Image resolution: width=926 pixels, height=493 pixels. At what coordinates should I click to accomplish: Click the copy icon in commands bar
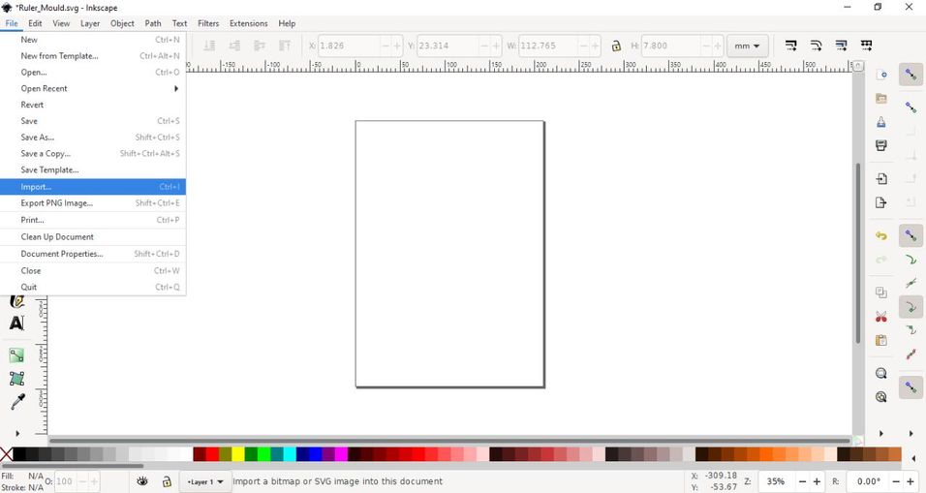pos(881,293)
